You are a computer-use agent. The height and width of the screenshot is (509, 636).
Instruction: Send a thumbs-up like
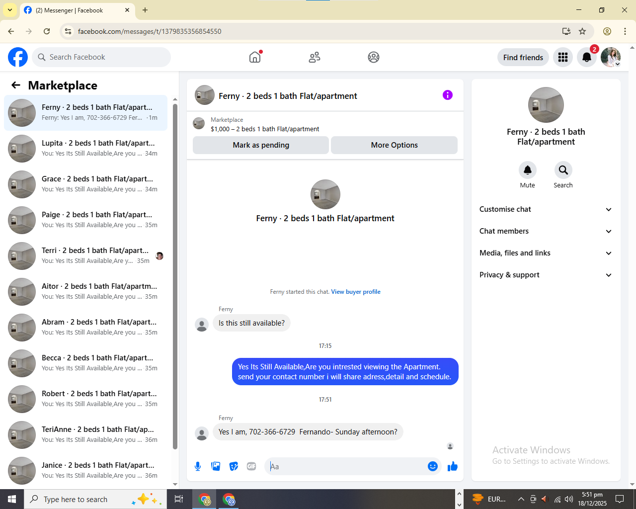[x=453, y=466]
